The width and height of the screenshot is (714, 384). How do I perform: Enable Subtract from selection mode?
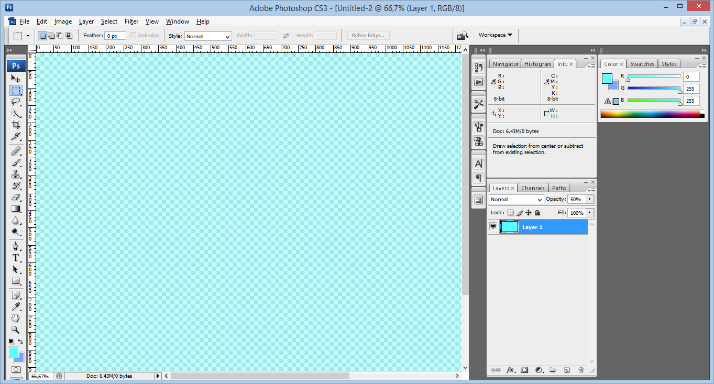[60, 36]
